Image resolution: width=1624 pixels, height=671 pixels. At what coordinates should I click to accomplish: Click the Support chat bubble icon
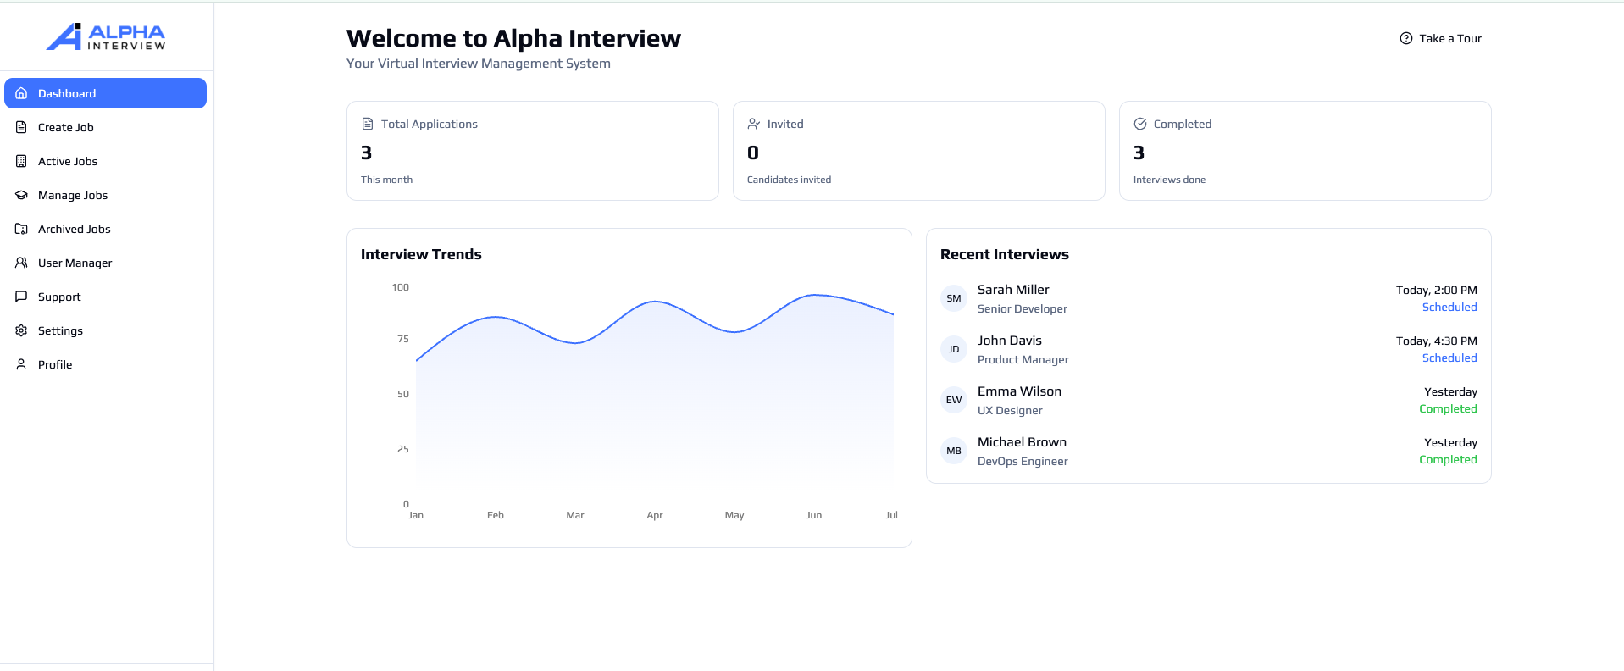(22, 297)
